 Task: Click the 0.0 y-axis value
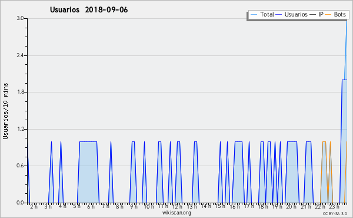pyautogui.click(x=21, y=203)
